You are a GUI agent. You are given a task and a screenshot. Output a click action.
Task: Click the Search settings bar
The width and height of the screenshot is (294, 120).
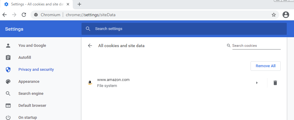coord(184,29)
